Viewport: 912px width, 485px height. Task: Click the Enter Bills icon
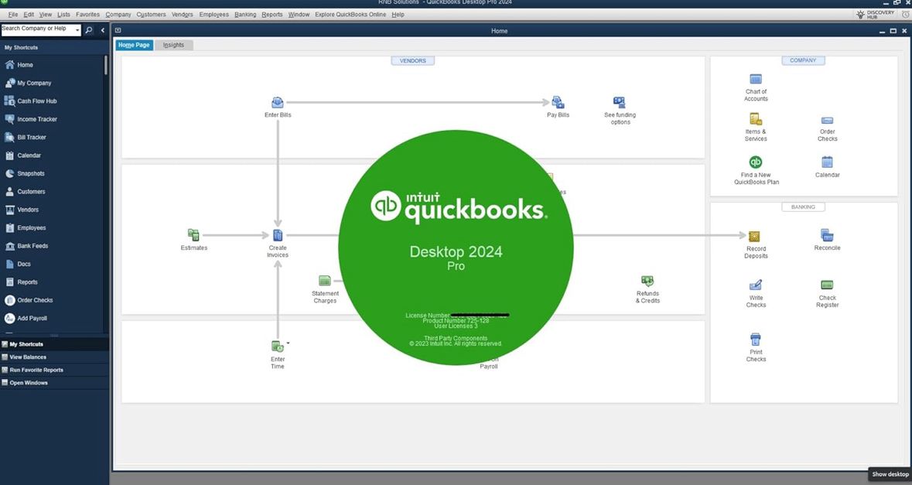tap(278, 103)
